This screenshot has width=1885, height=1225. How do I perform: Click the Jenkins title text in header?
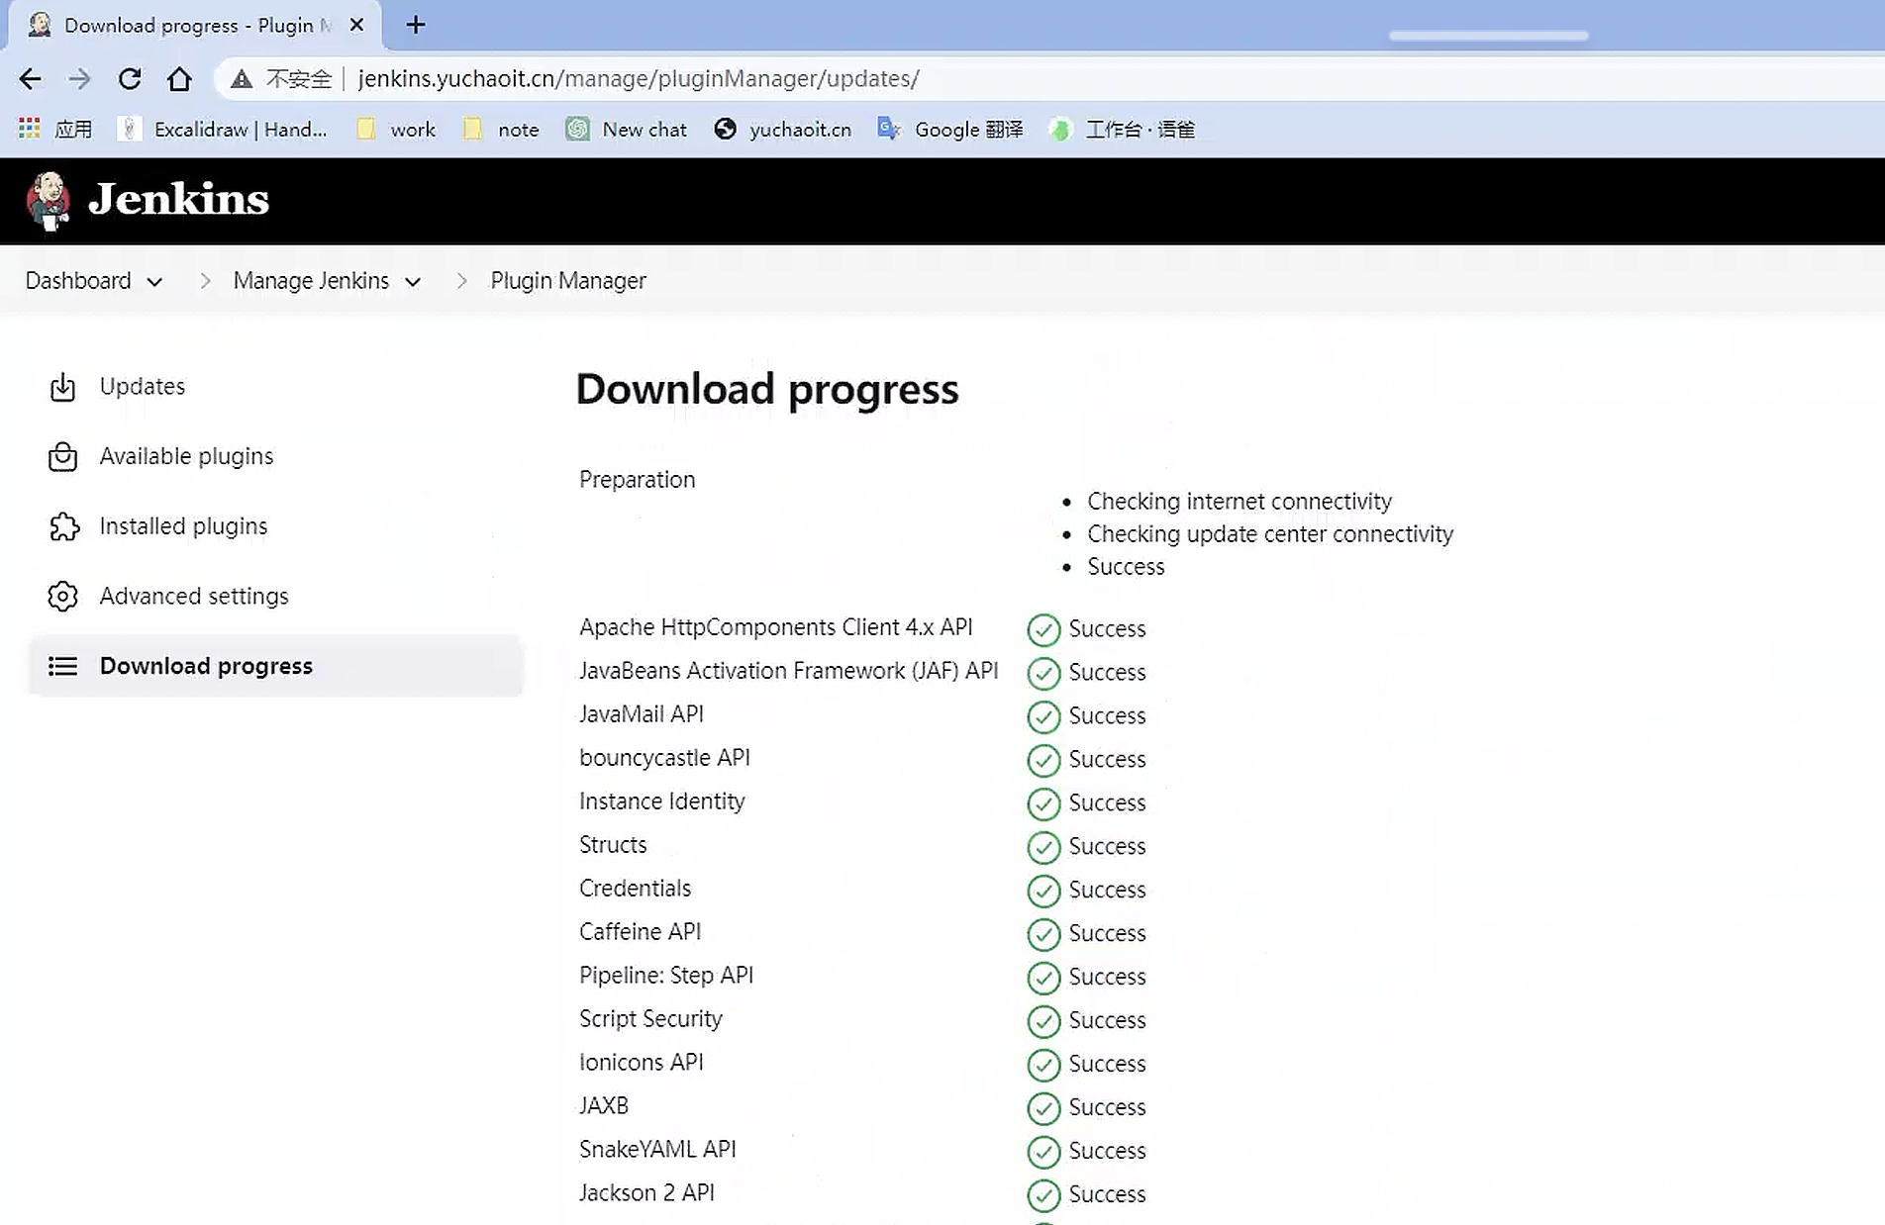[x=178, y=199]
